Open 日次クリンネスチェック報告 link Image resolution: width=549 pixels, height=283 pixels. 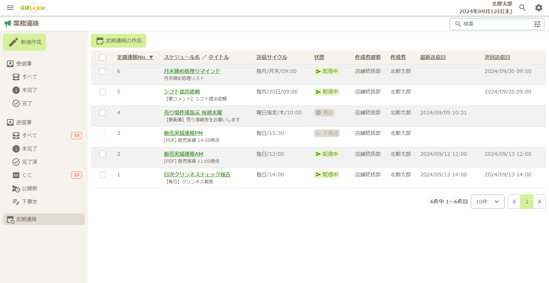197,174
